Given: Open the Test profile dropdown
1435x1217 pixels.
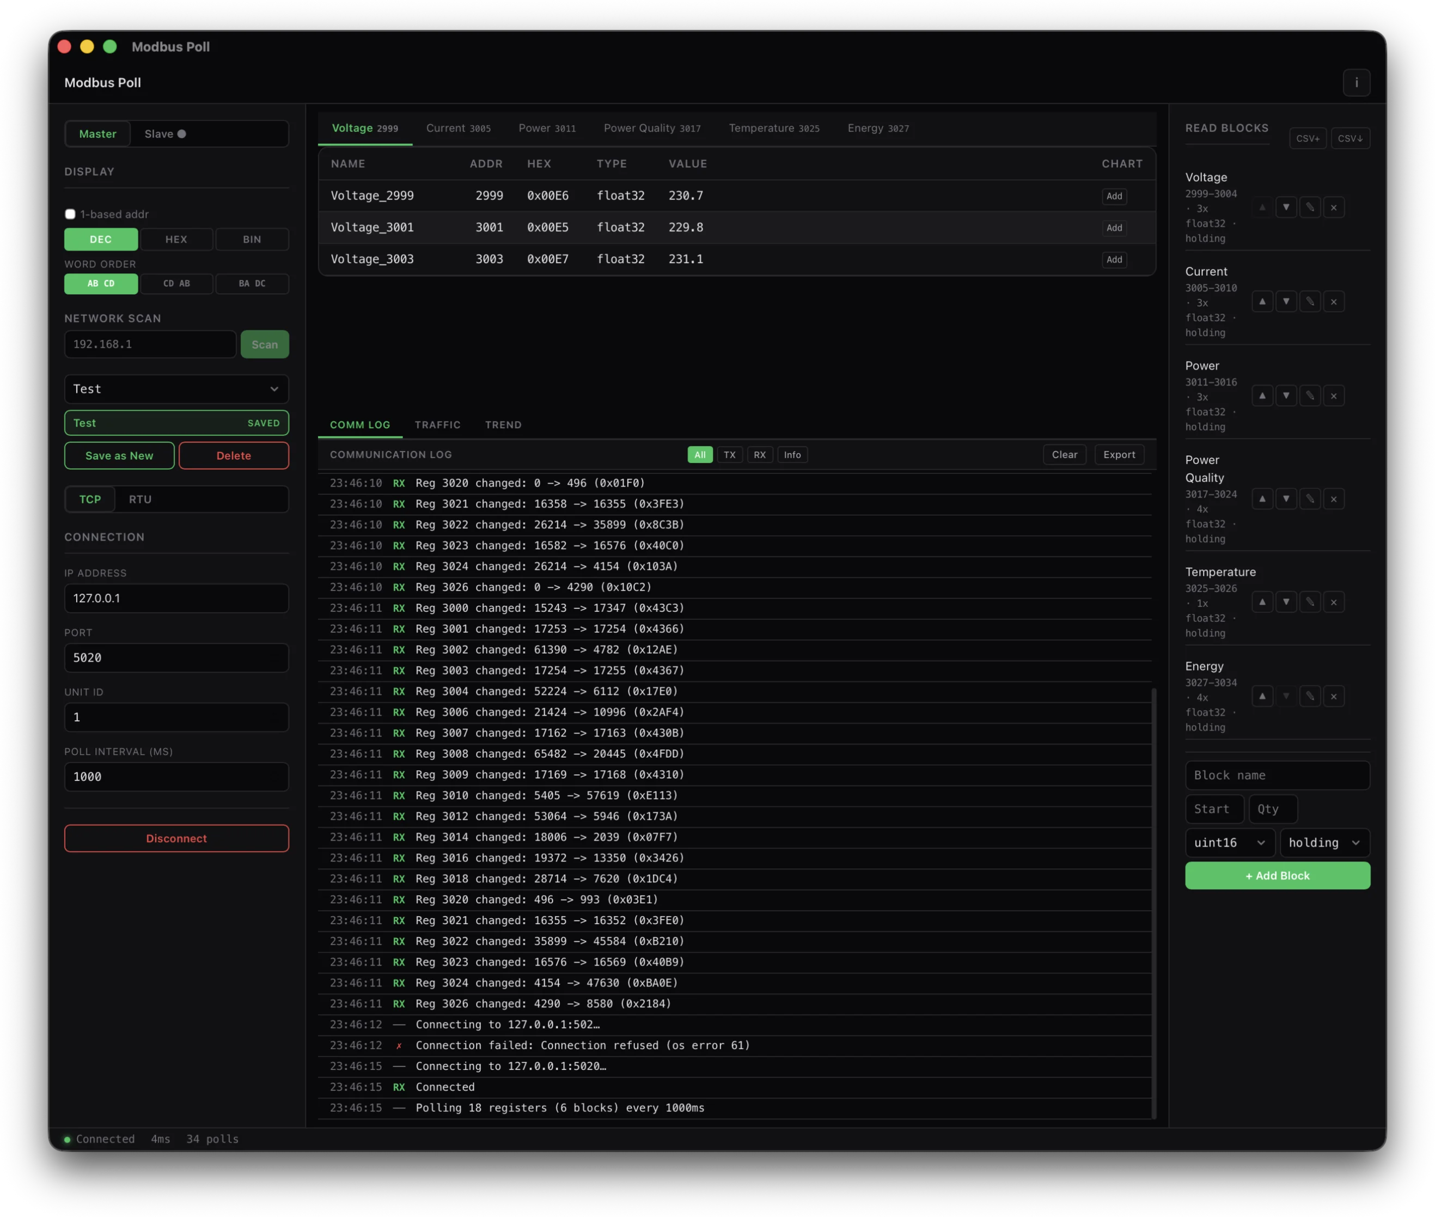Looking at the screenshot, I should point(176,389).
